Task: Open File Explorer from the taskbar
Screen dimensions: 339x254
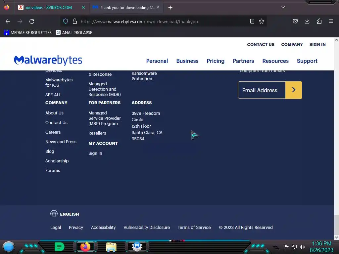Action: pyautogui.click(x=111, y=247)
